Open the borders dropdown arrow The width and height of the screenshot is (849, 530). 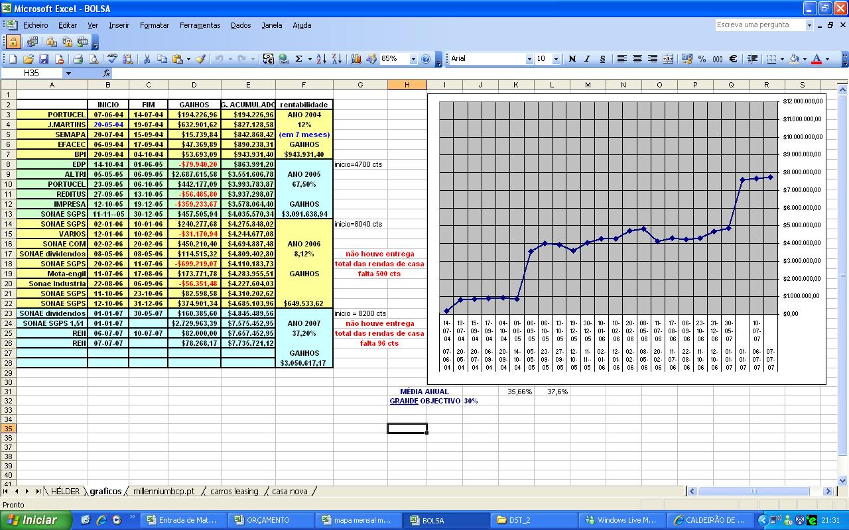[x=781, y=59]
